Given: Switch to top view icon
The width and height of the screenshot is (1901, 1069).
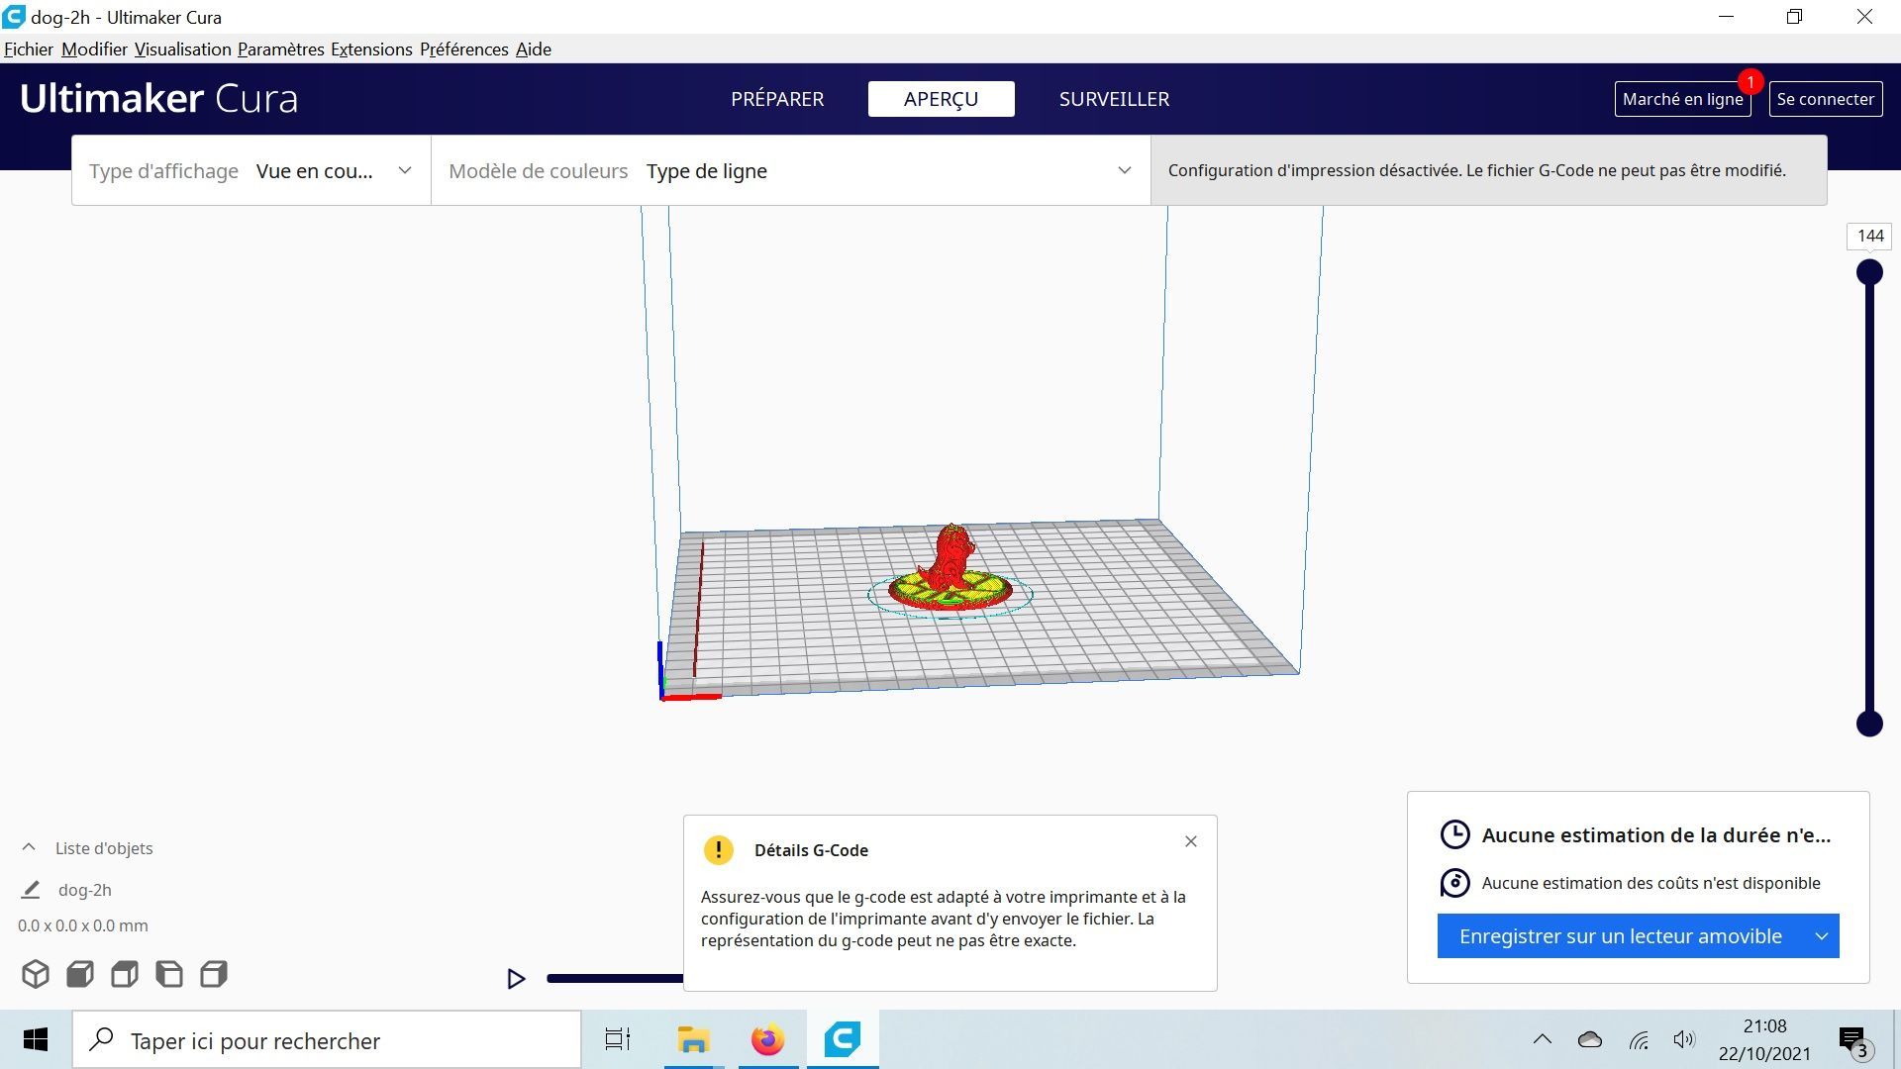Looking at the screenshot, I should pos(125,974).
